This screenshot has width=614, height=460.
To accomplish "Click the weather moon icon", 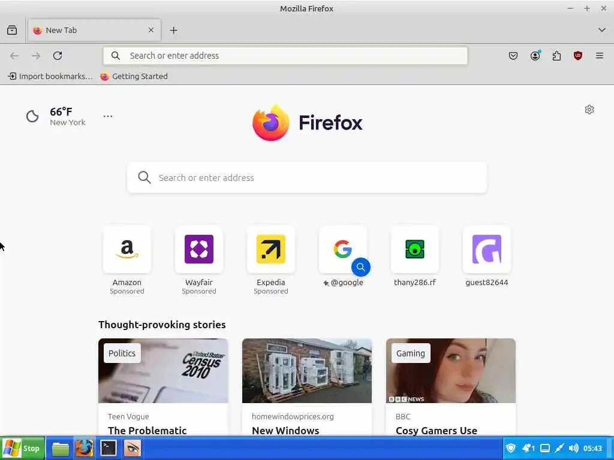I will pyautogui.click(x=32, y=116).
